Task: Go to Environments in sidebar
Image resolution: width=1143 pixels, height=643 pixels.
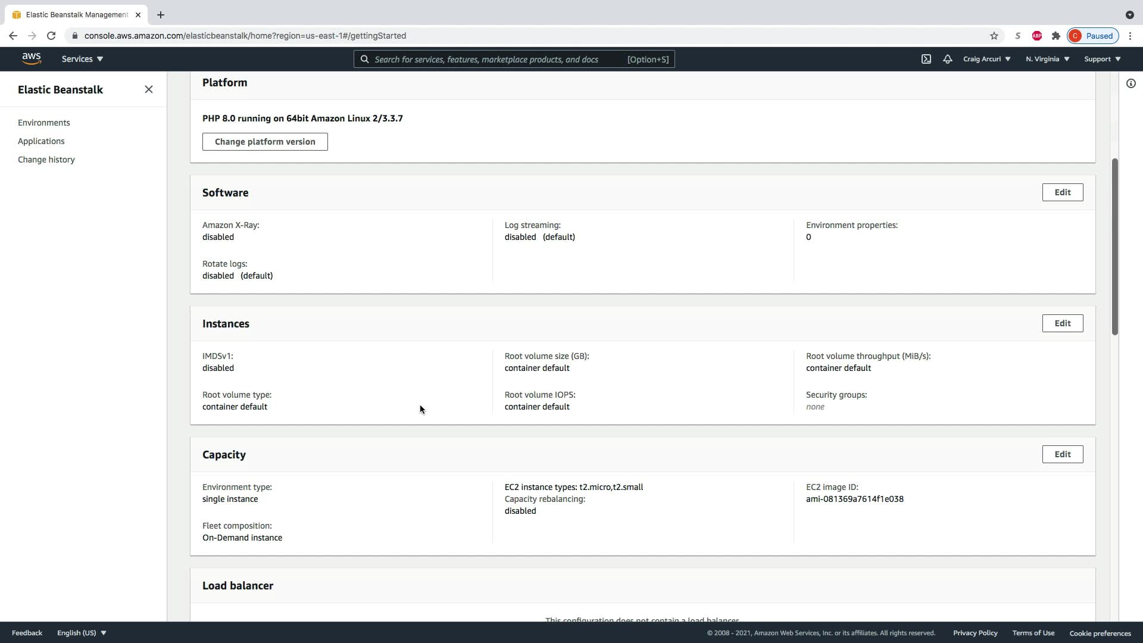Action: coord(44,123)
